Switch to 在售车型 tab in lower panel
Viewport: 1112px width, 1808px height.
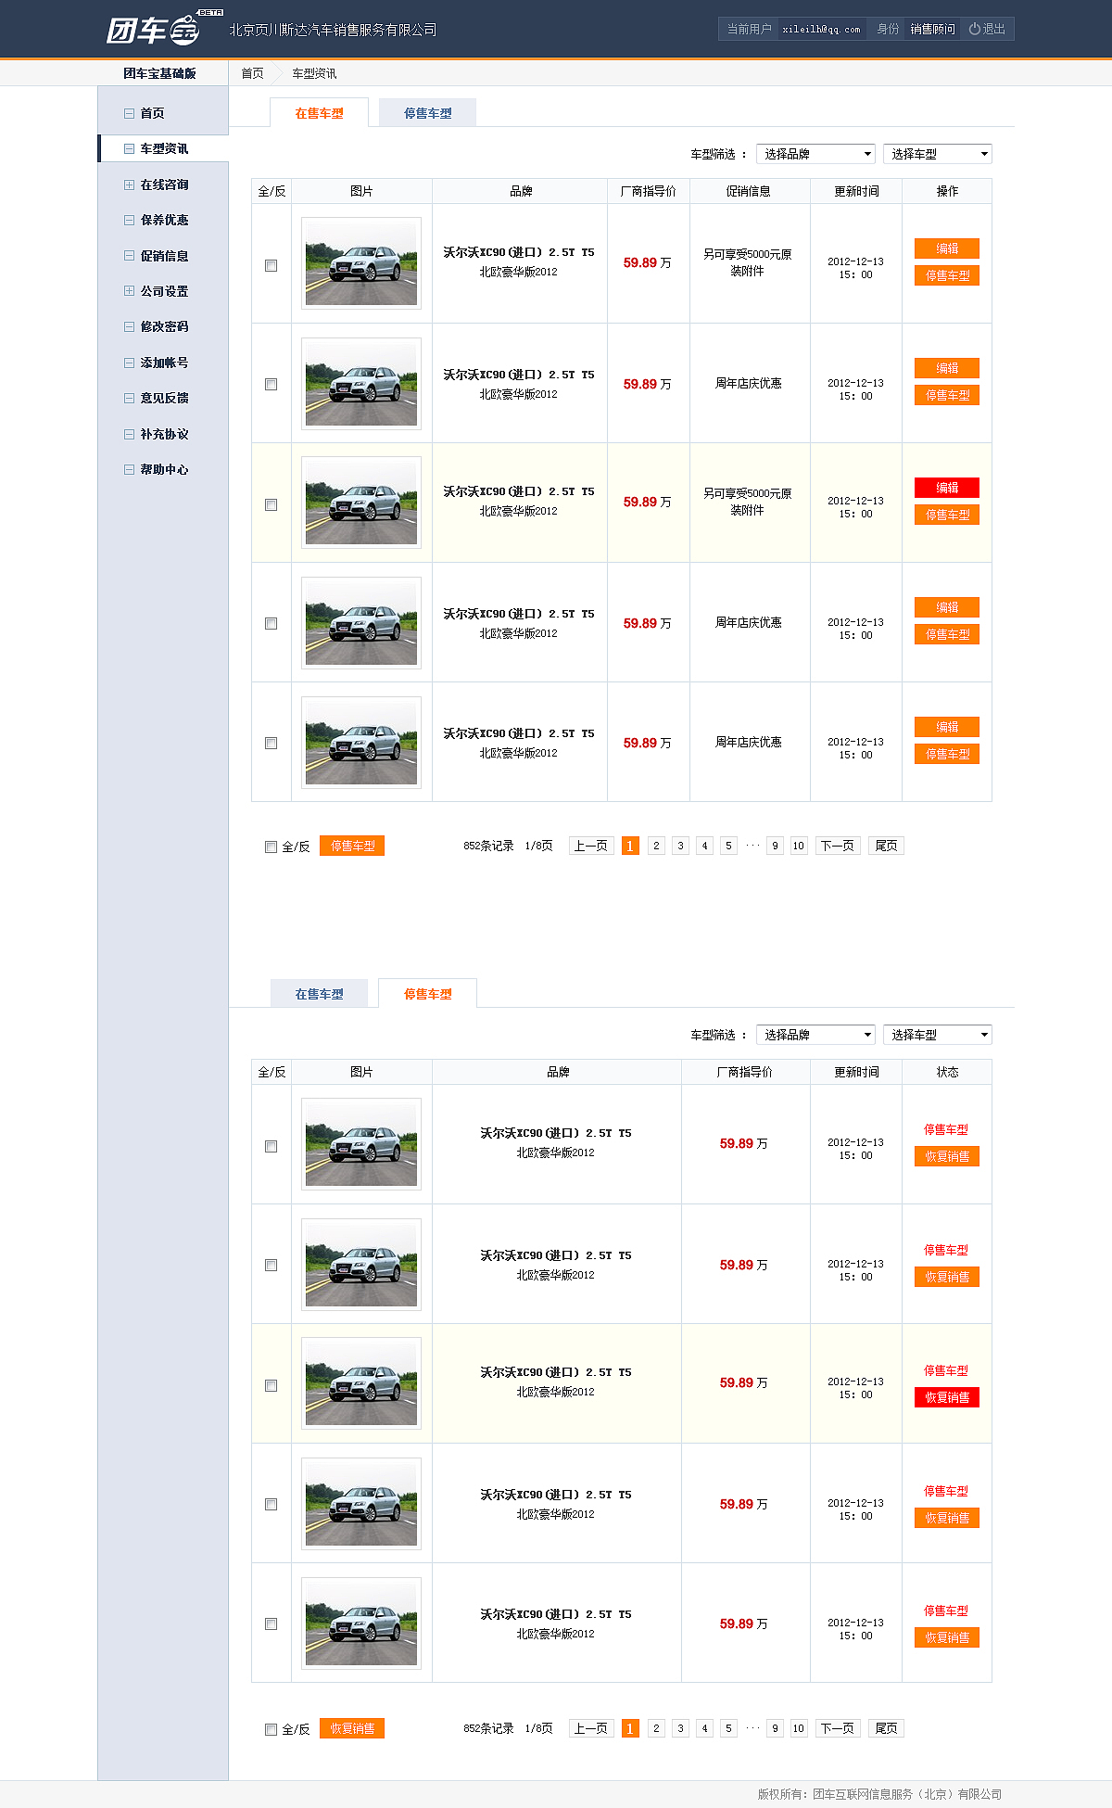[319, 994]
